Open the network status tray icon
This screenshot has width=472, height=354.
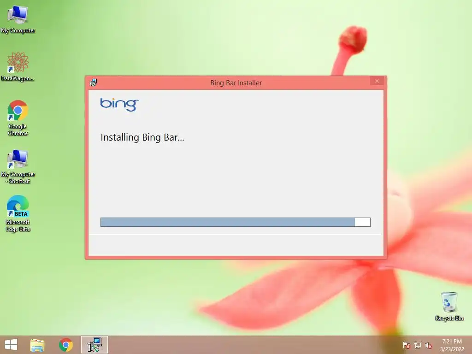pos(418,345)
